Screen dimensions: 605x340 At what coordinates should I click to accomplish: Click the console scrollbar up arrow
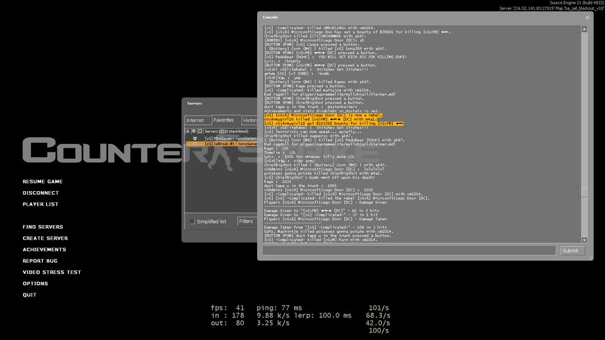coord(584,29)
